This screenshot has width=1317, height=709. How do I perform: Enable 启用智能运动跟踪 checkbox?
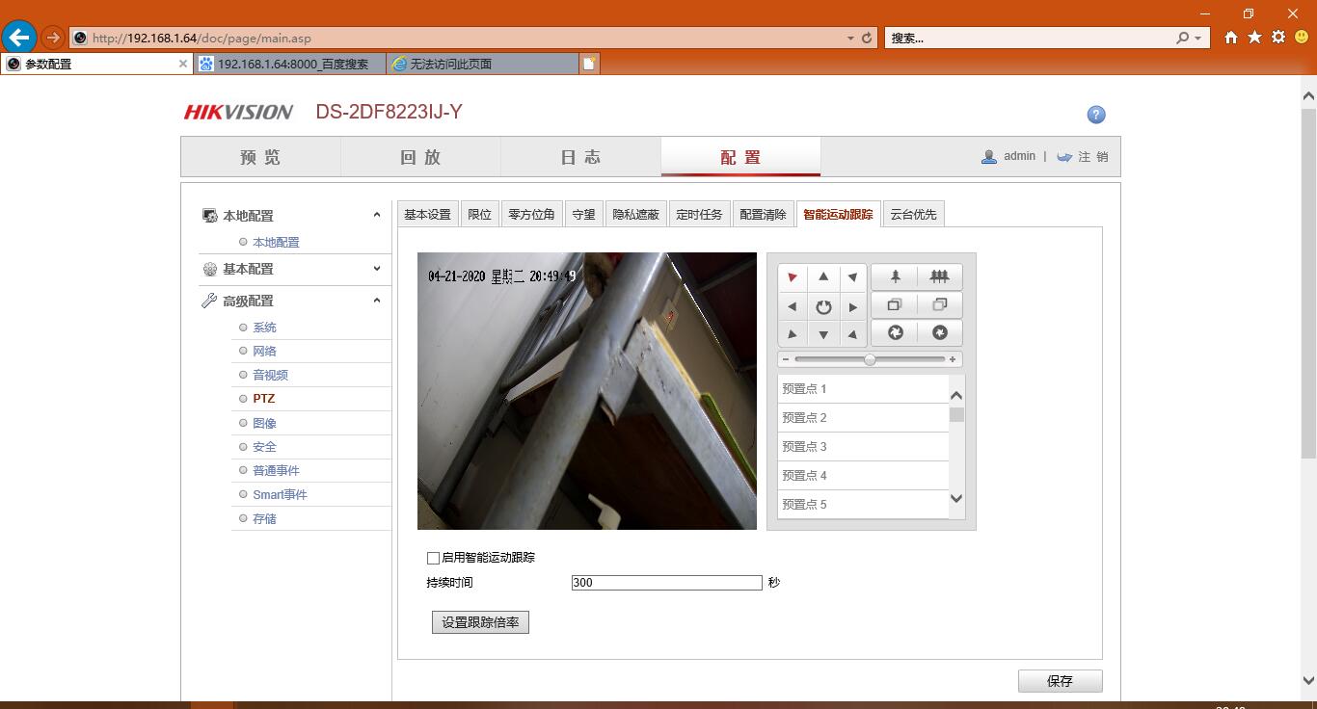click(433, 558)
